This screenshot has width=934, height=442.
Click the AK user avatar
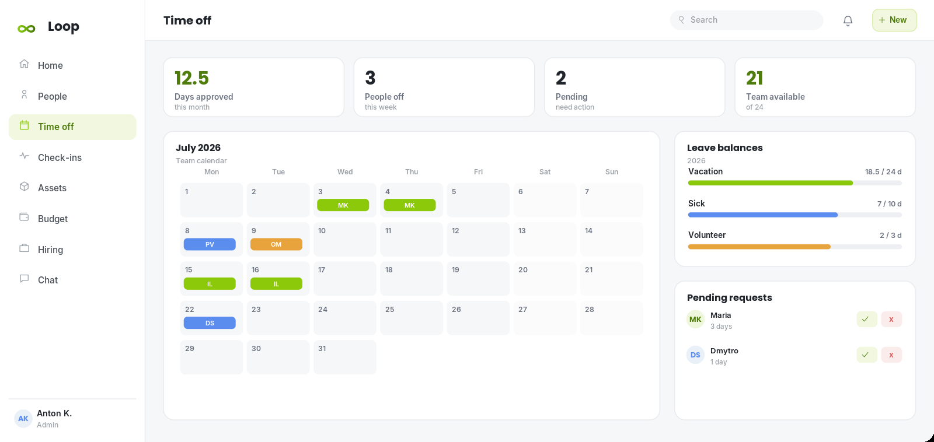[x=23, y=419]
